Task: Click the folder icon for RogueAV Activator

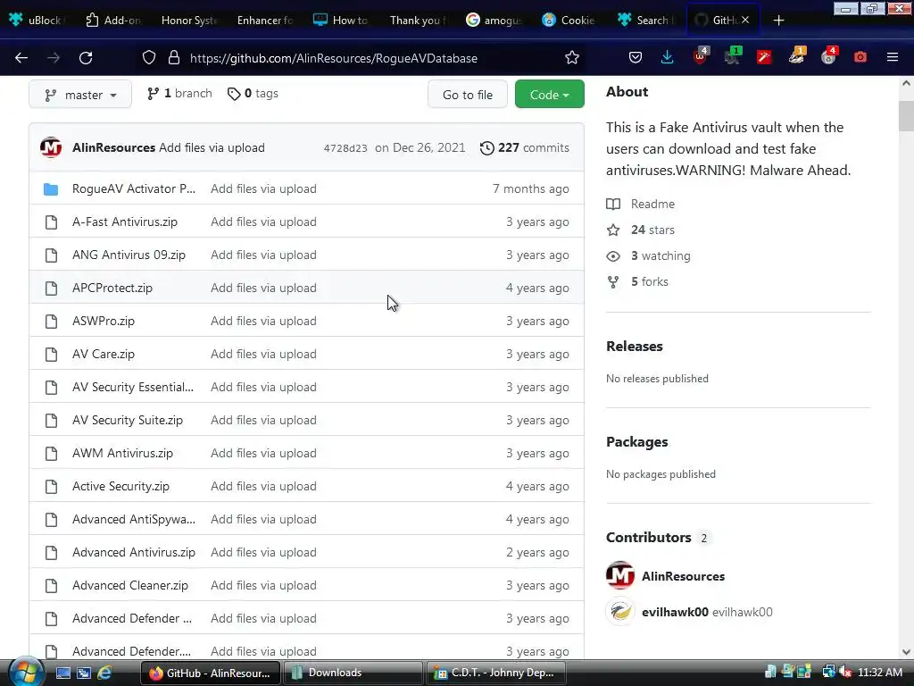Action: 51,189
